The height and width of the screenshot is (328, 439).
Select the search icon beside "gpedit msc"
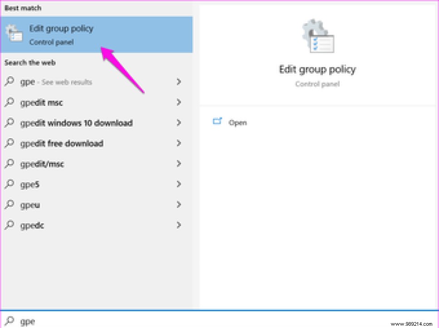pyautogui.click(x=9, y=102)
